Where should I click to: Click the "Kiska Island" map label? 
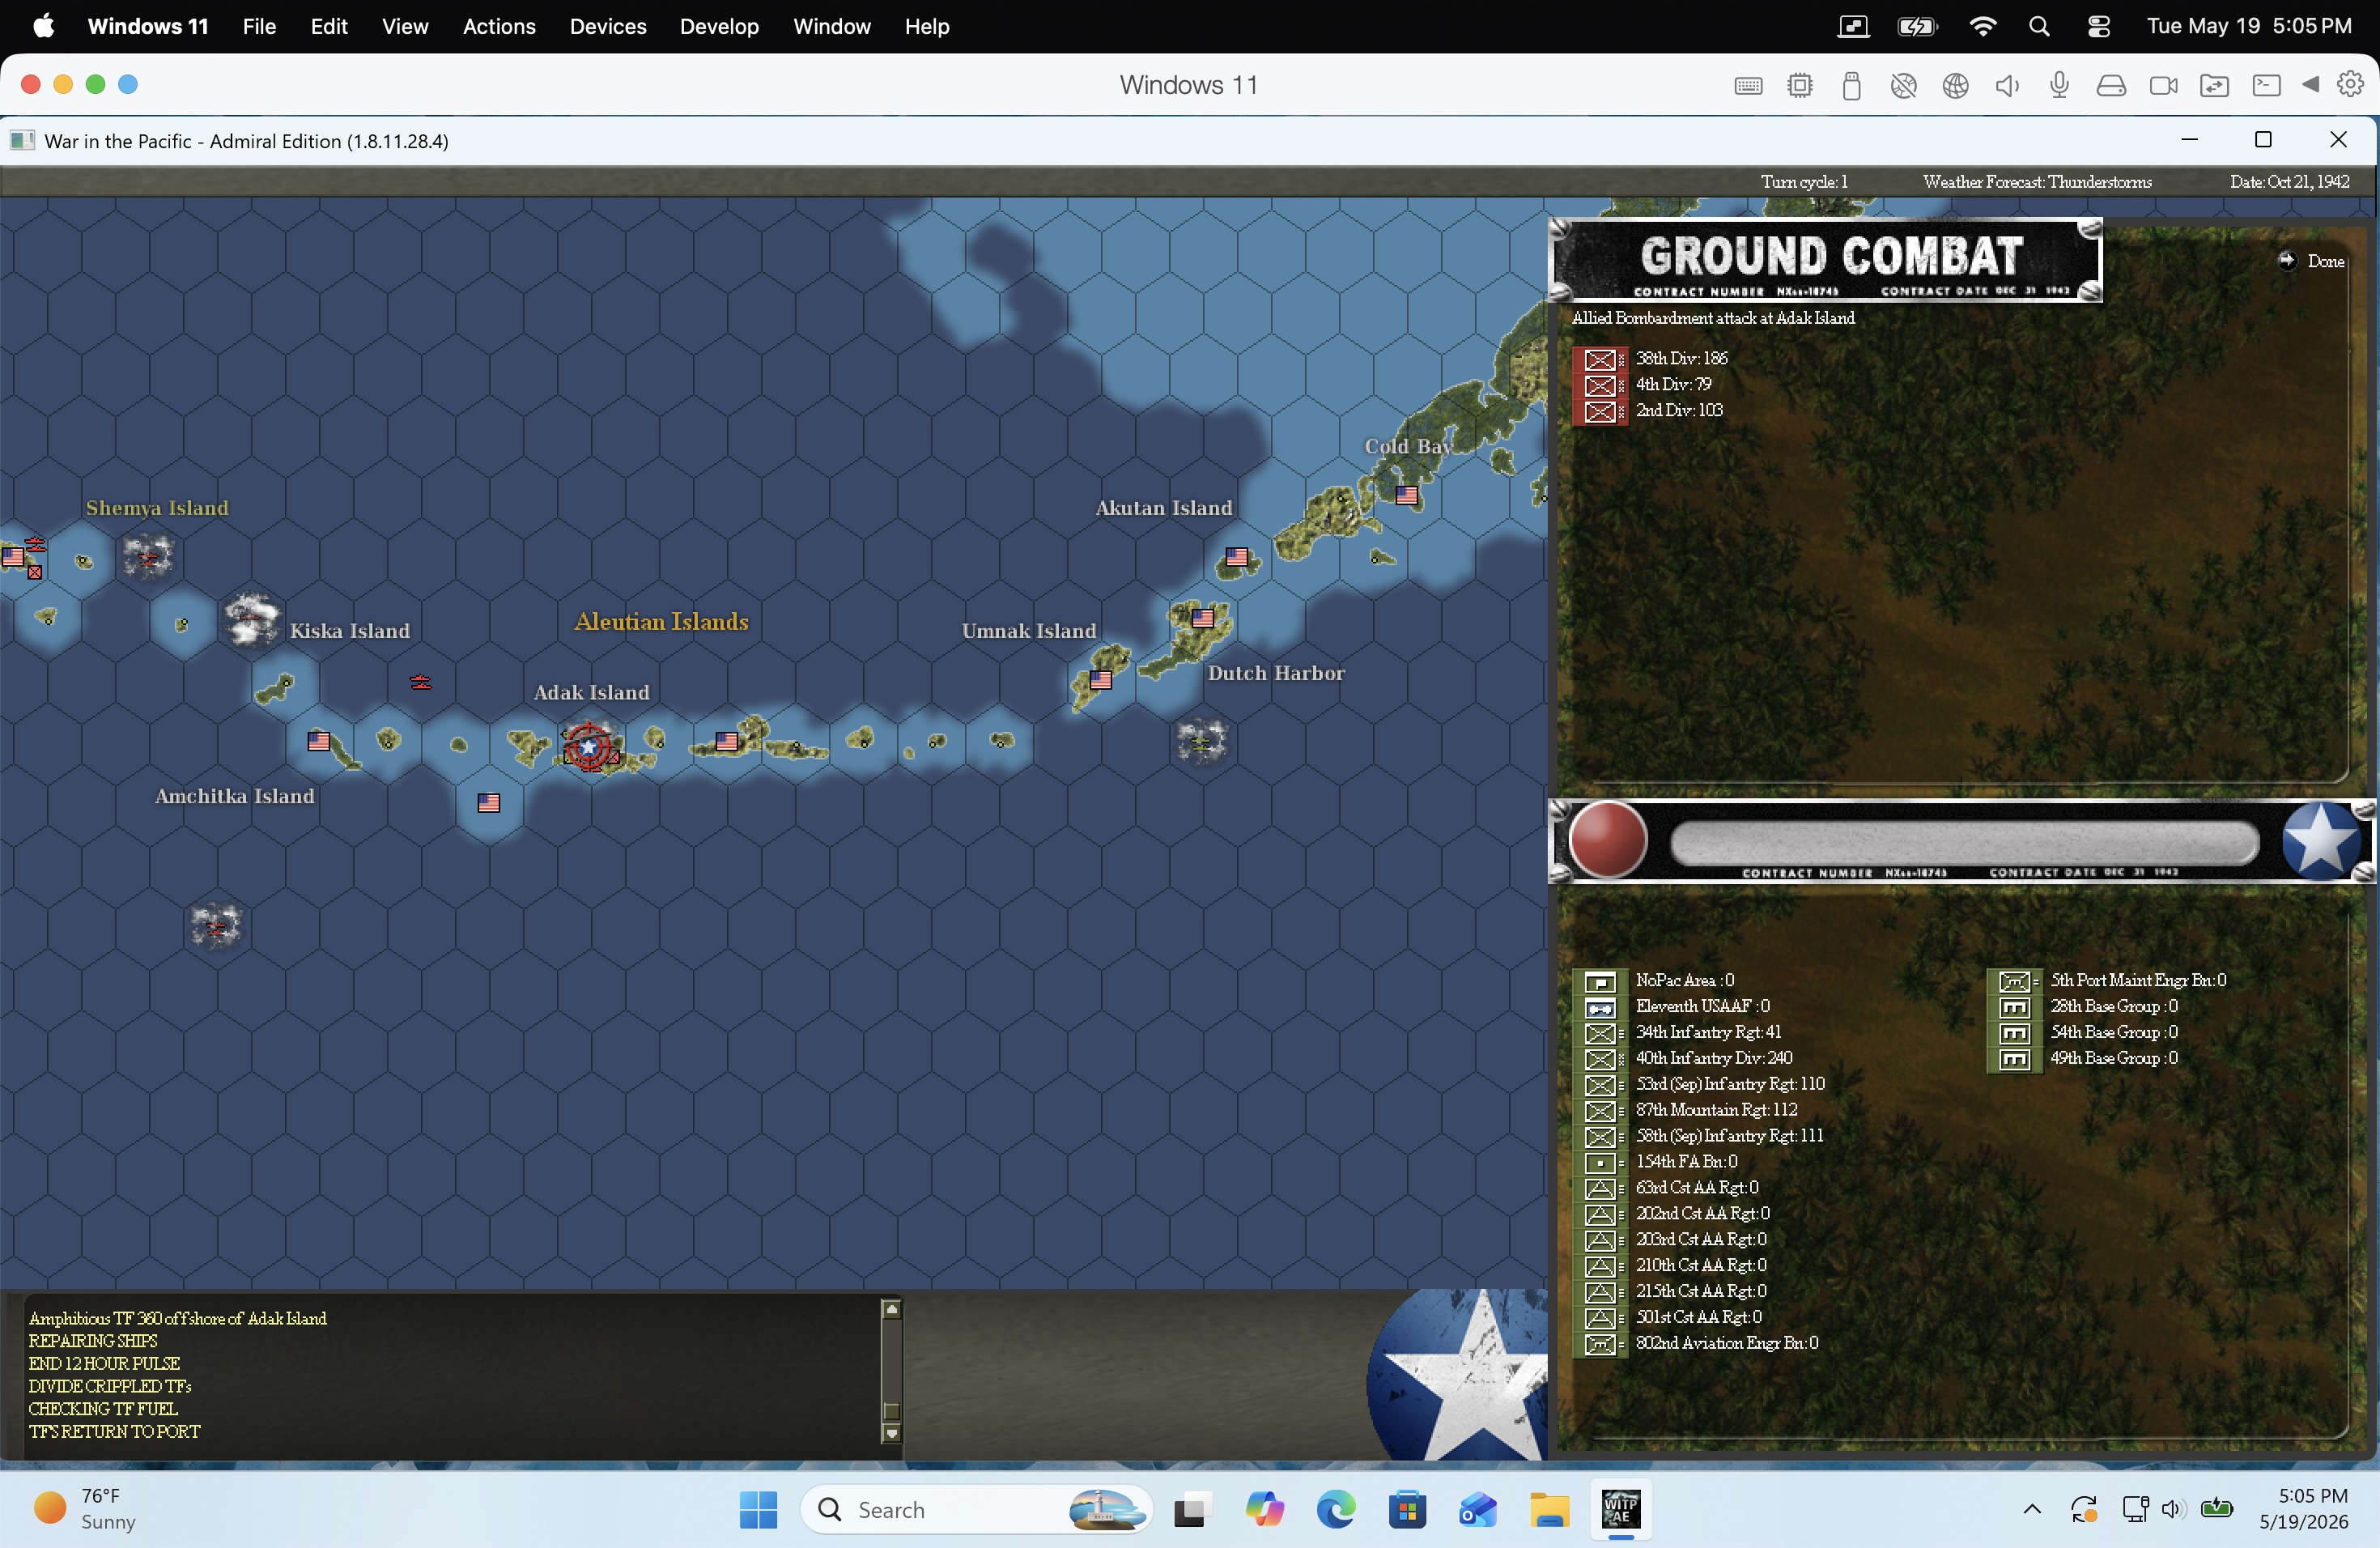350,631
